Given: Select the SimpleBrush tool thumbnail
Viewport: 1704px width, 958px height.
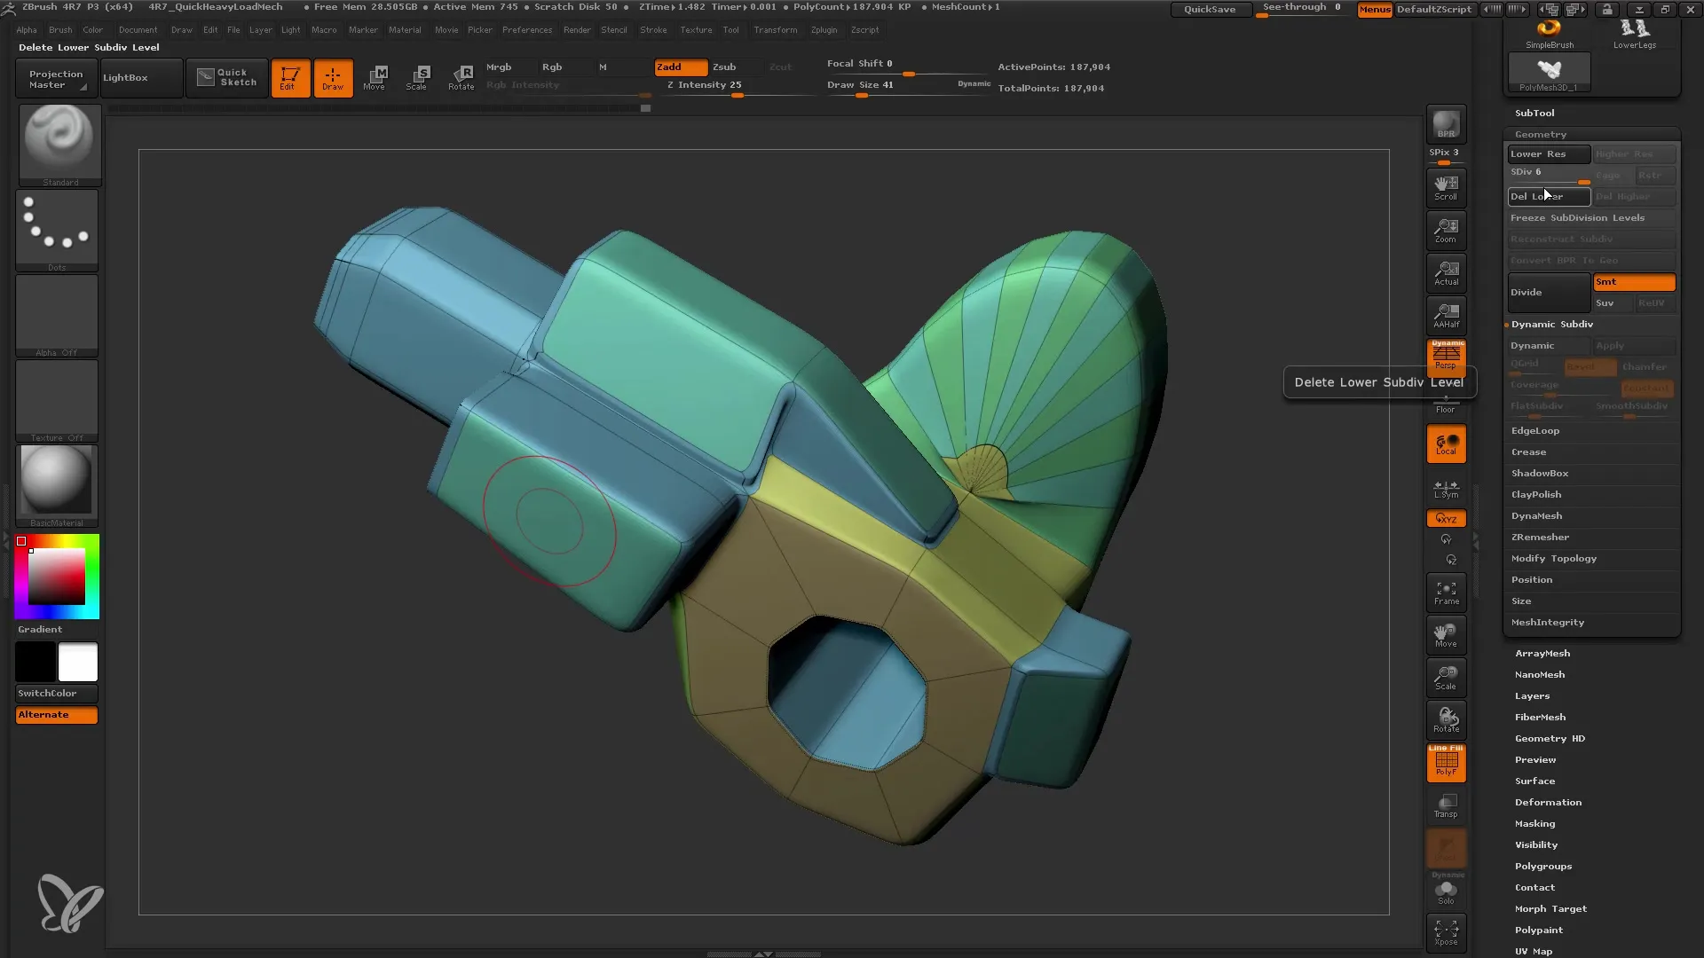Looking at the screenshot, I should (x=1550, y=35).
